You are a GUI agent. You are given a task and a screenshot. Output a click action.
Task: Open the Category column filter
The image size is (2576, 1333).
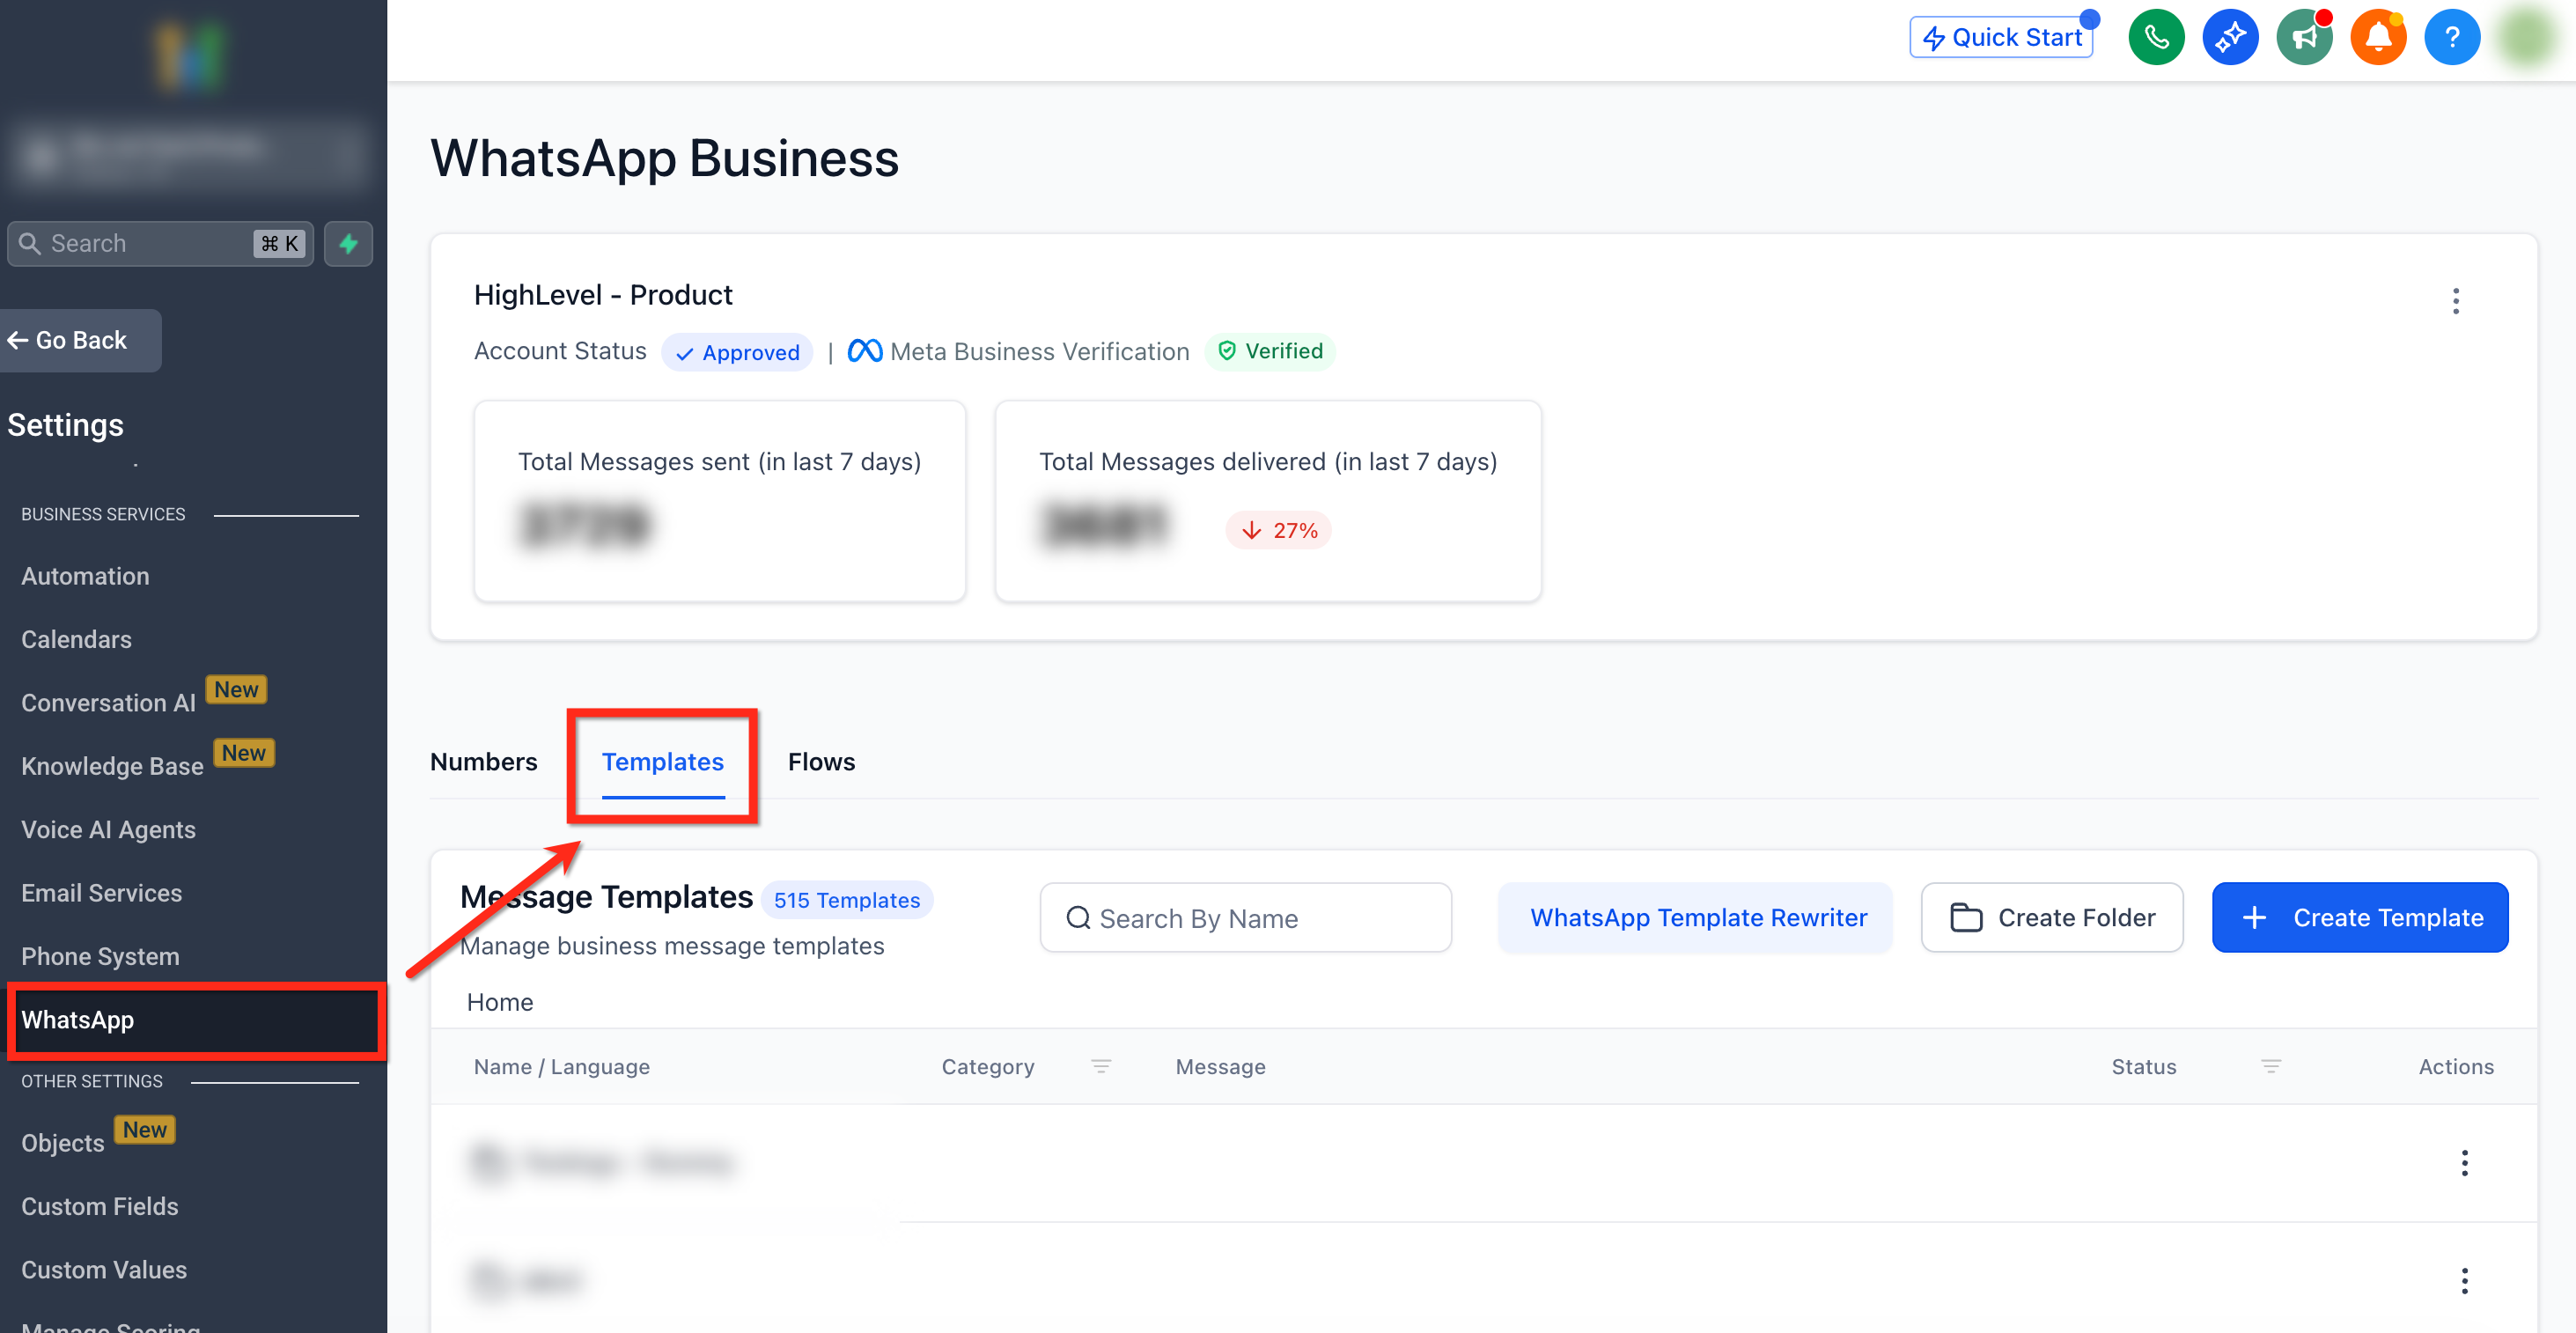(1100, 1066)
